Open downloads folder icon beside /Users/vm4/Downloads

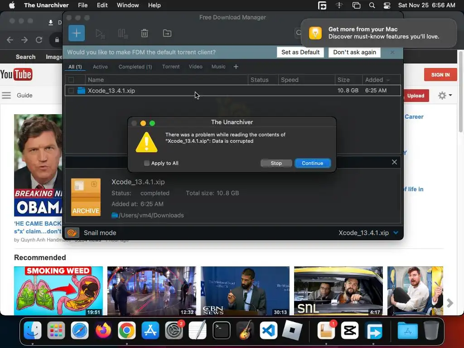(115, 215)
